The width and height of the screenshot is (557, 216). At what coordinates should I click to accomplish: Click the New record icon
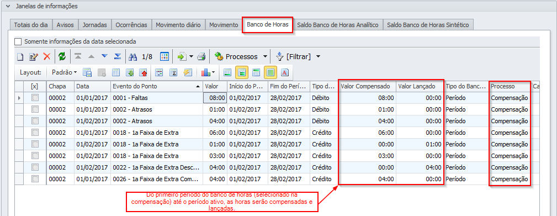click(20, 56)
